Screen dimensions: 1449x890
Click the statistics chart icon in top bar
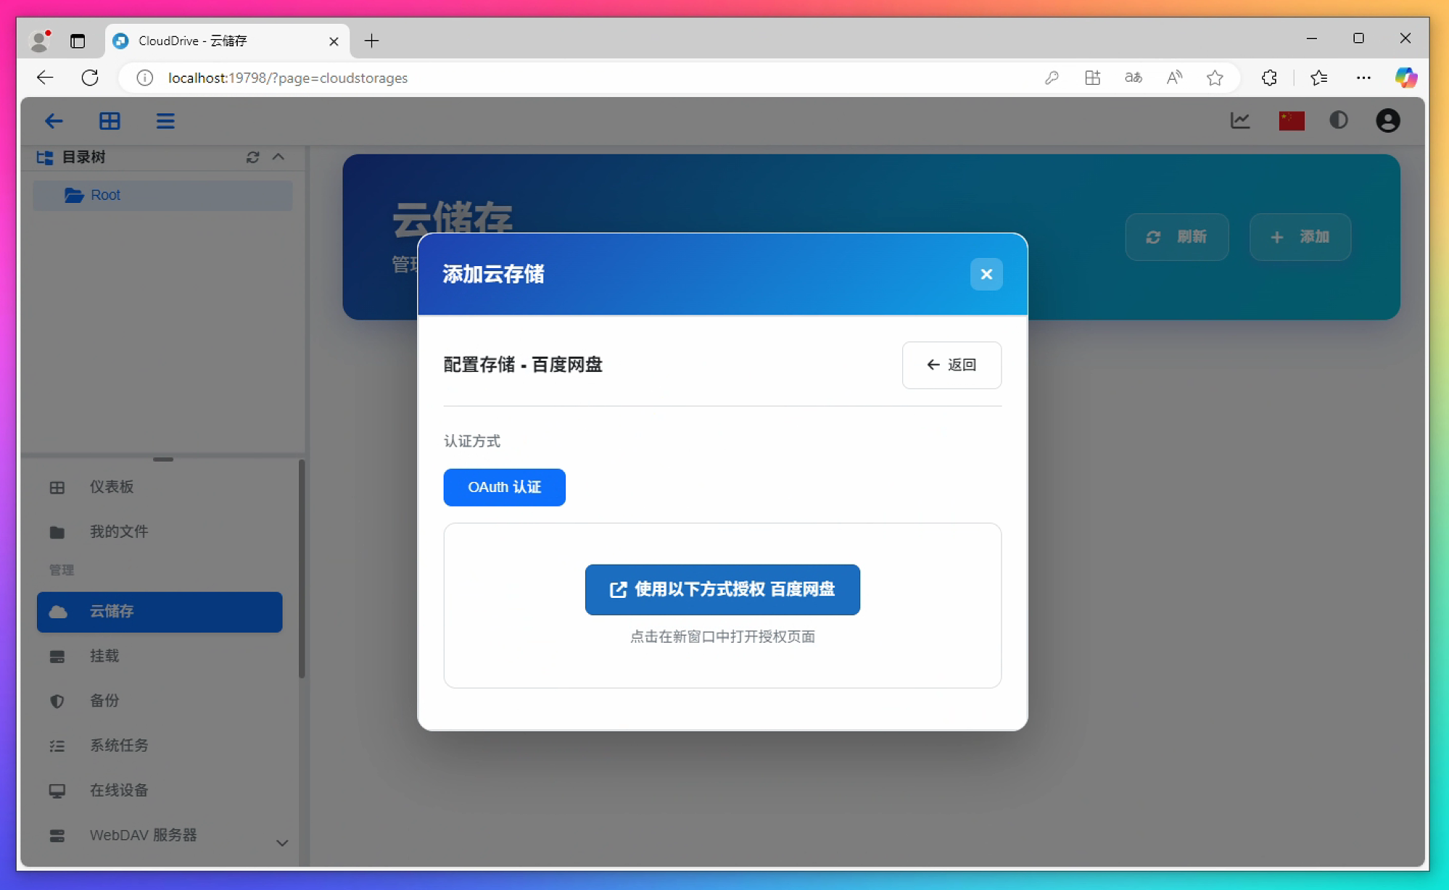coord(1241,120)
